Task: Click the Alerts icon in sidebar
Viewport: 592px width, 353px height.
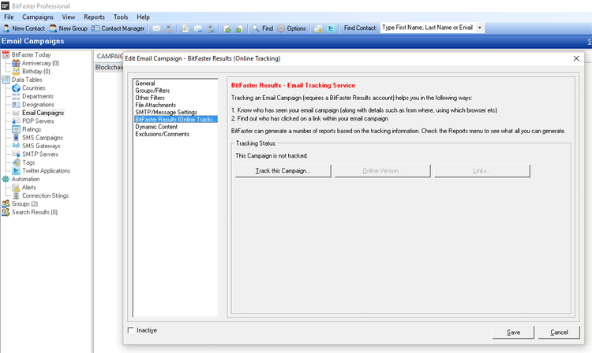Action: point(16,188)
